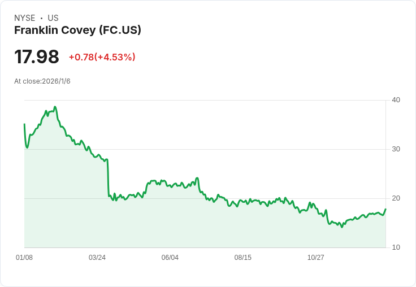The height and width of the screenshot is (287, 416).
Task: Click the sharp price drop after 03/24
Action: pos(108,178)
